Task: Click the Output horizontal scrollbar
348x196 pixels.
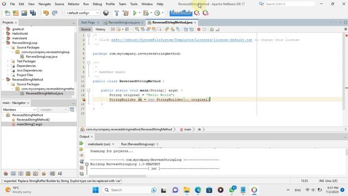Action: click(x=117, y=176)
